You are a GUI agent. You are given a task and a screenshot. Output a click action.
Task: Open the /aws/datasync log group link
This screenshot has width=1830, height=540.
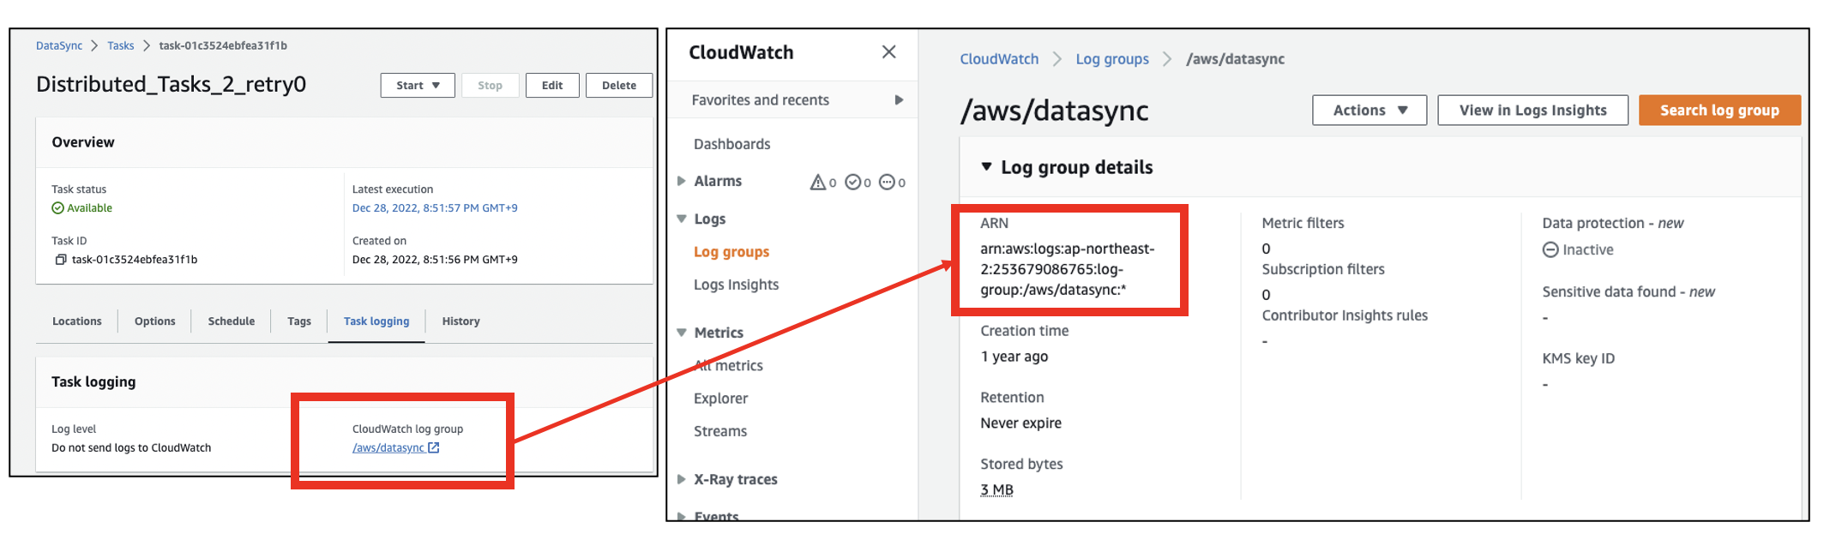click(x=388, y=447)
